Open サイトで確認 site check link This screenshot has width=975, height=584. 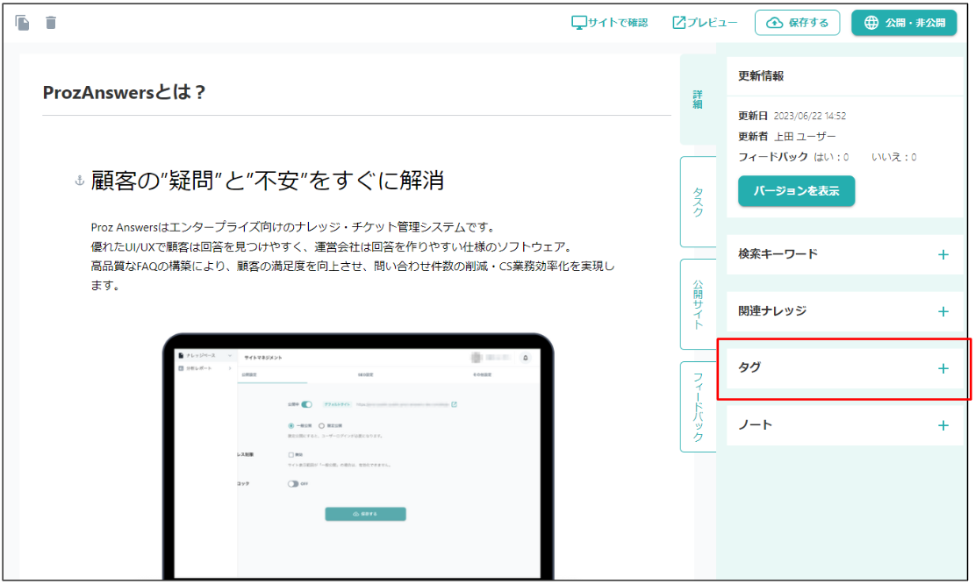[x=609, y=23]
